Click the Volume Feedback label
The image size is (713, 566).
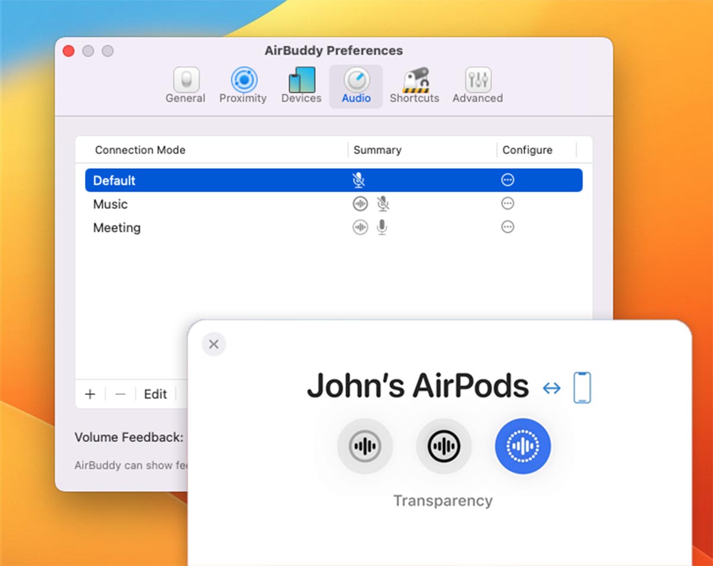pos(129,438)
